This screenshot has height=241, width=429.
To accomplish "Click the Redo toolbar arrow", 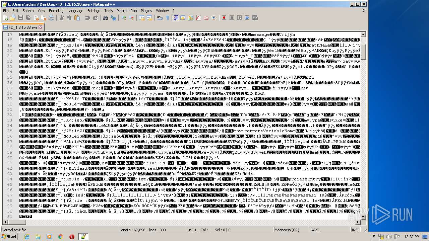I will click(95, 18).
